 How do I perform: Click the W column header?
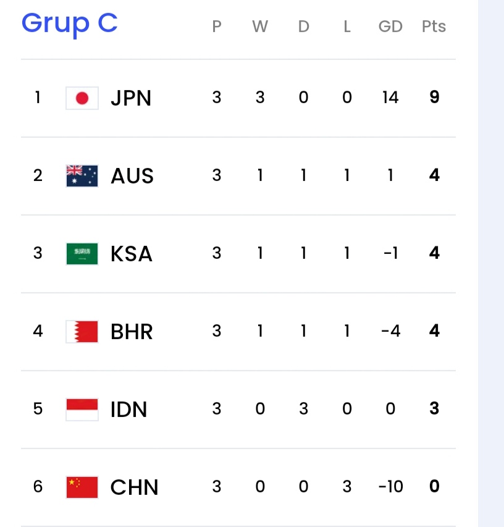click(x=260, y=26)
